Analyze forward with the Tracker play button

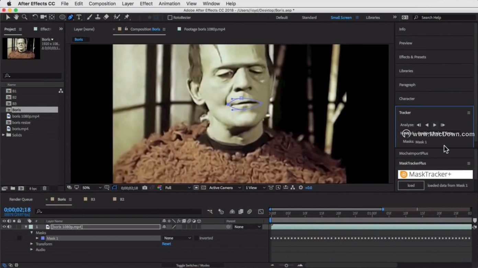pos(435,125)
